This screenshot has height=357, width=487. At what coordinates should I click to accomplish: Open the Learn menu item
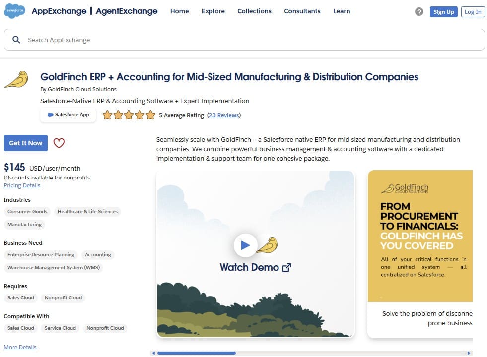pos(342,11)
